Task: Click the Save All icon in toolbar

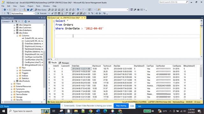Action: pyautogui.click(x=31, y=10)
